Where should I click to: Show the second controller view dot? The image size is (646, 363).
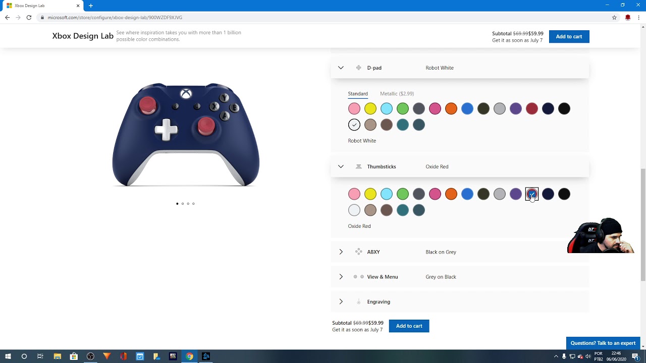(x=183, y=204)
